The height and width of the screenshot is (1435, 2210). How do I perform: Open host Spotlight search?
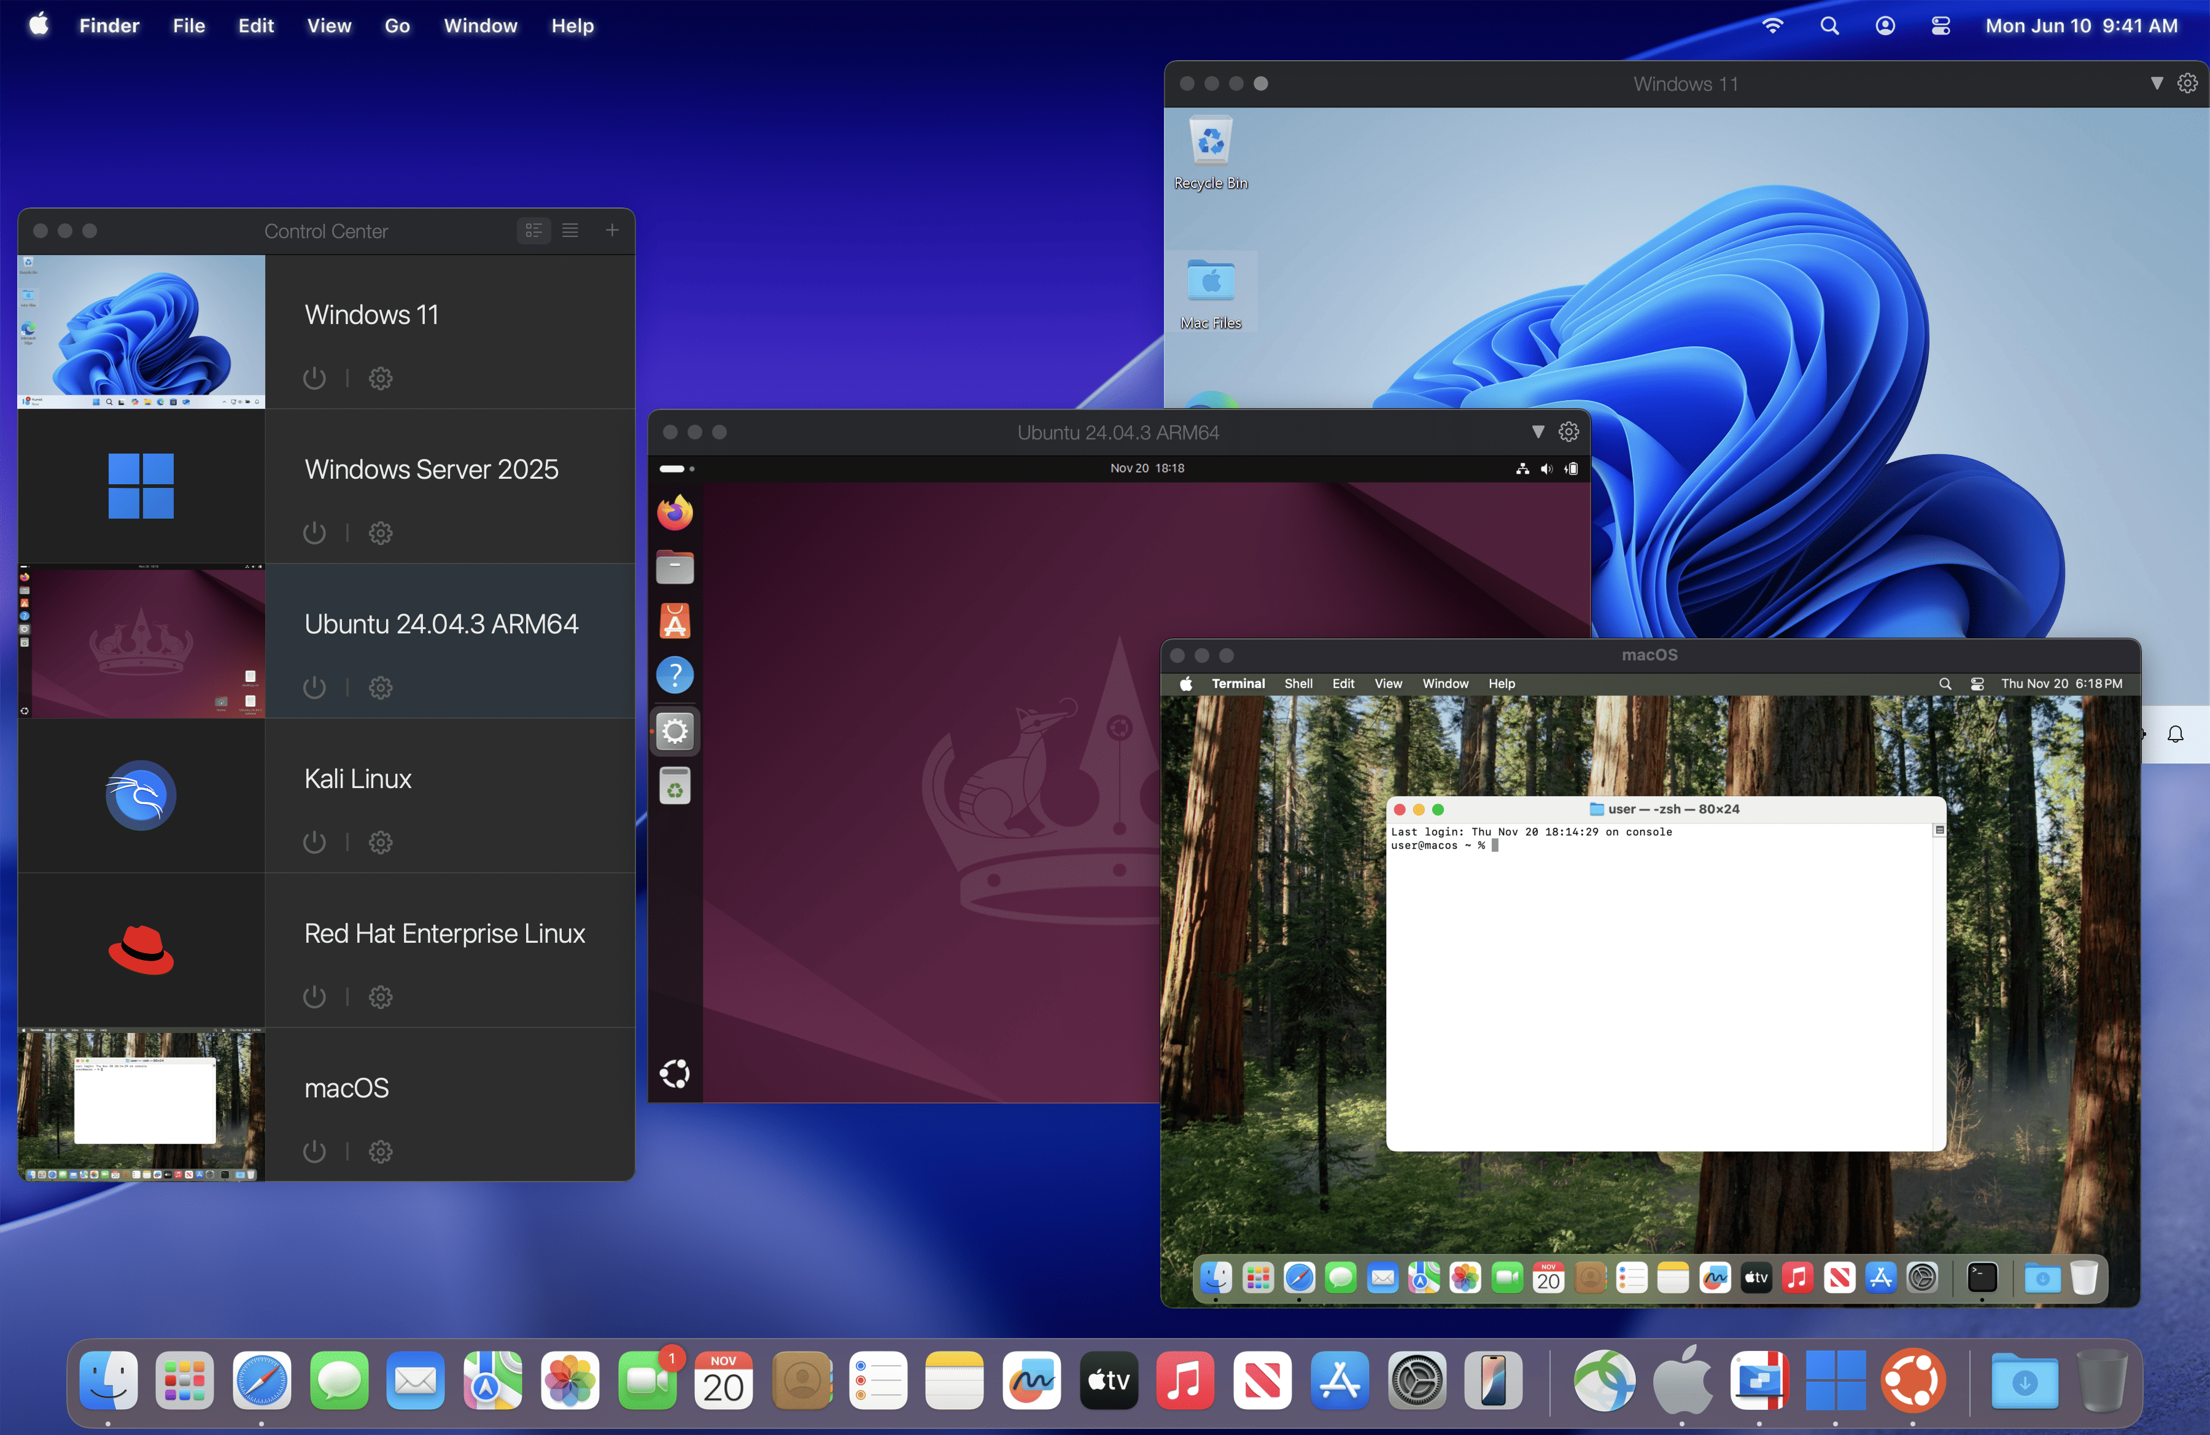(1829, 26)
